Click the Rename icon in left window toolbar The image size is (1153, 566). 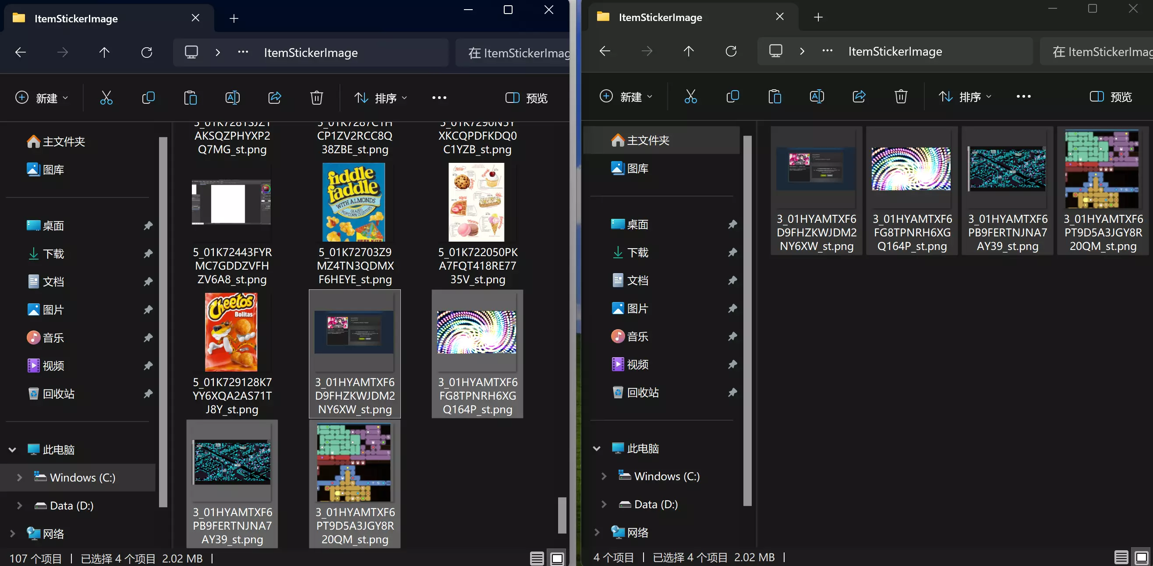(232, 98)
